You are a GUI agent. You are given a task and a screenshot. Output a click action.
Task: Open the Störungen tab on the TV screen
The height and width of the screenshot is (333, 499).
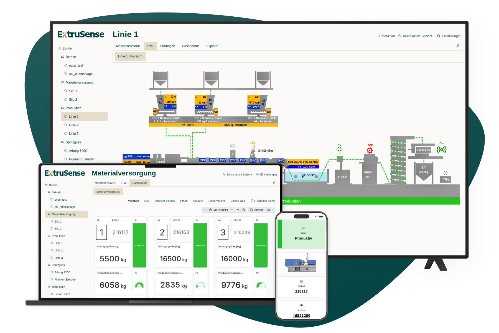click(x=167, y=46)
